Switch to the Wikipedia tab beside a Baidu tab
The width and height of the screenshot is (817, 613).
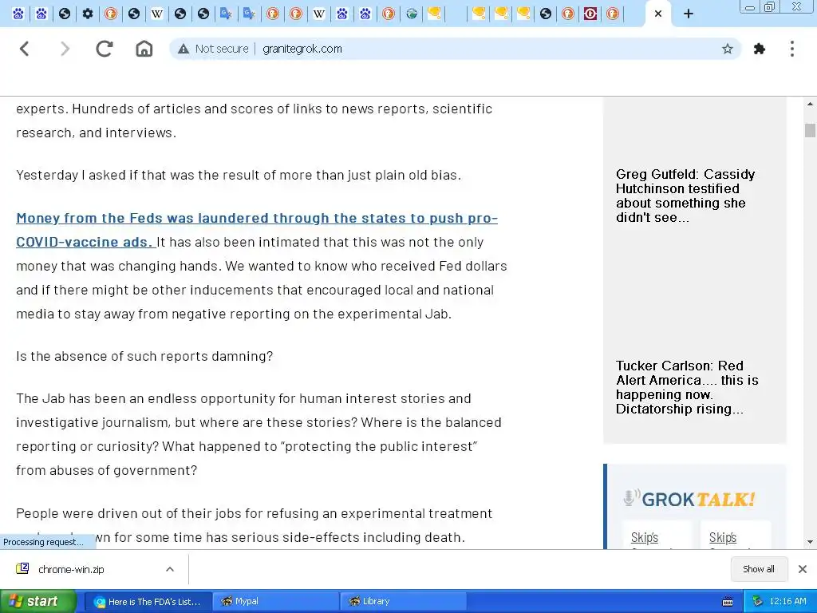coord(319,14)
